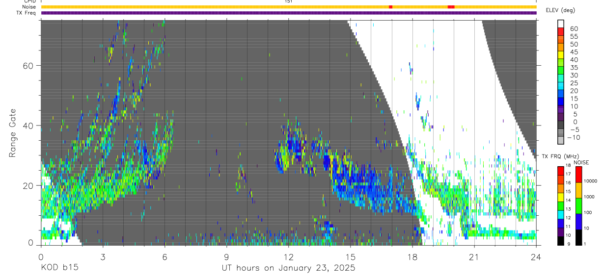603x278 pixels.
Task: Click the 1000 label on NOISE scale
Action: (x=590, y=197)
